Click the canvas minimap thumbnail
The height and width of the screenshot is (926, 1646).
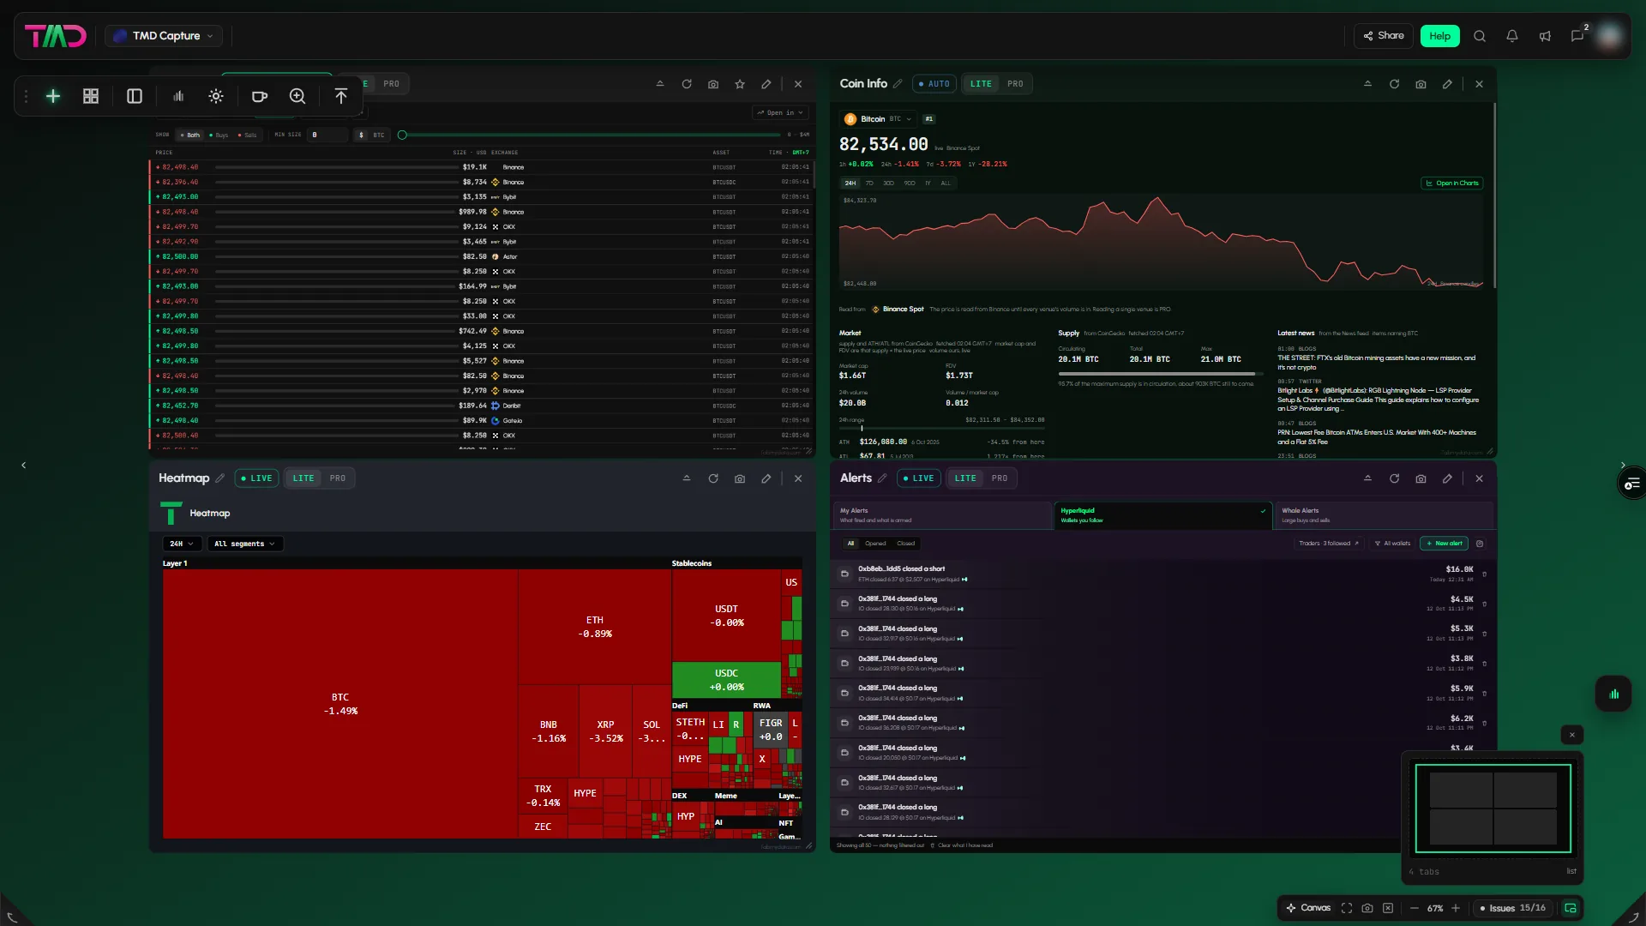coord(1493,809)
